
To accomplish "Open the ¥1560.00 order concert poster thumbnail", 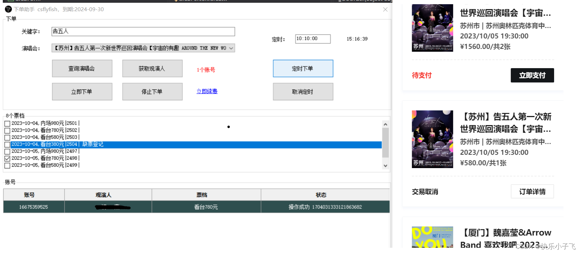I will click(x=432, y=28).
